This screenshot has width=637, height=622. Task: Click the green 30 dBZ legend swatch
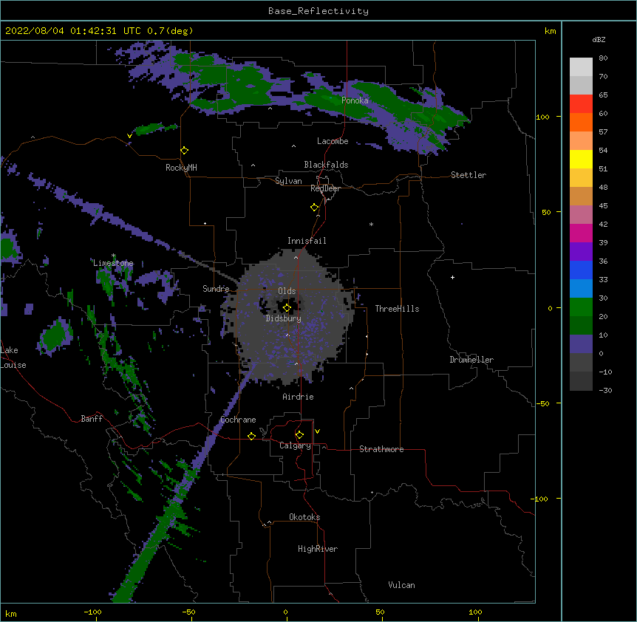point(581,307)
